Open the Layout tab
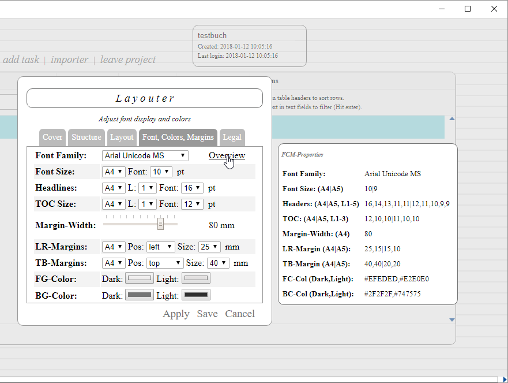The width and height of the screenshot is (508, 383). pos(122,137)
